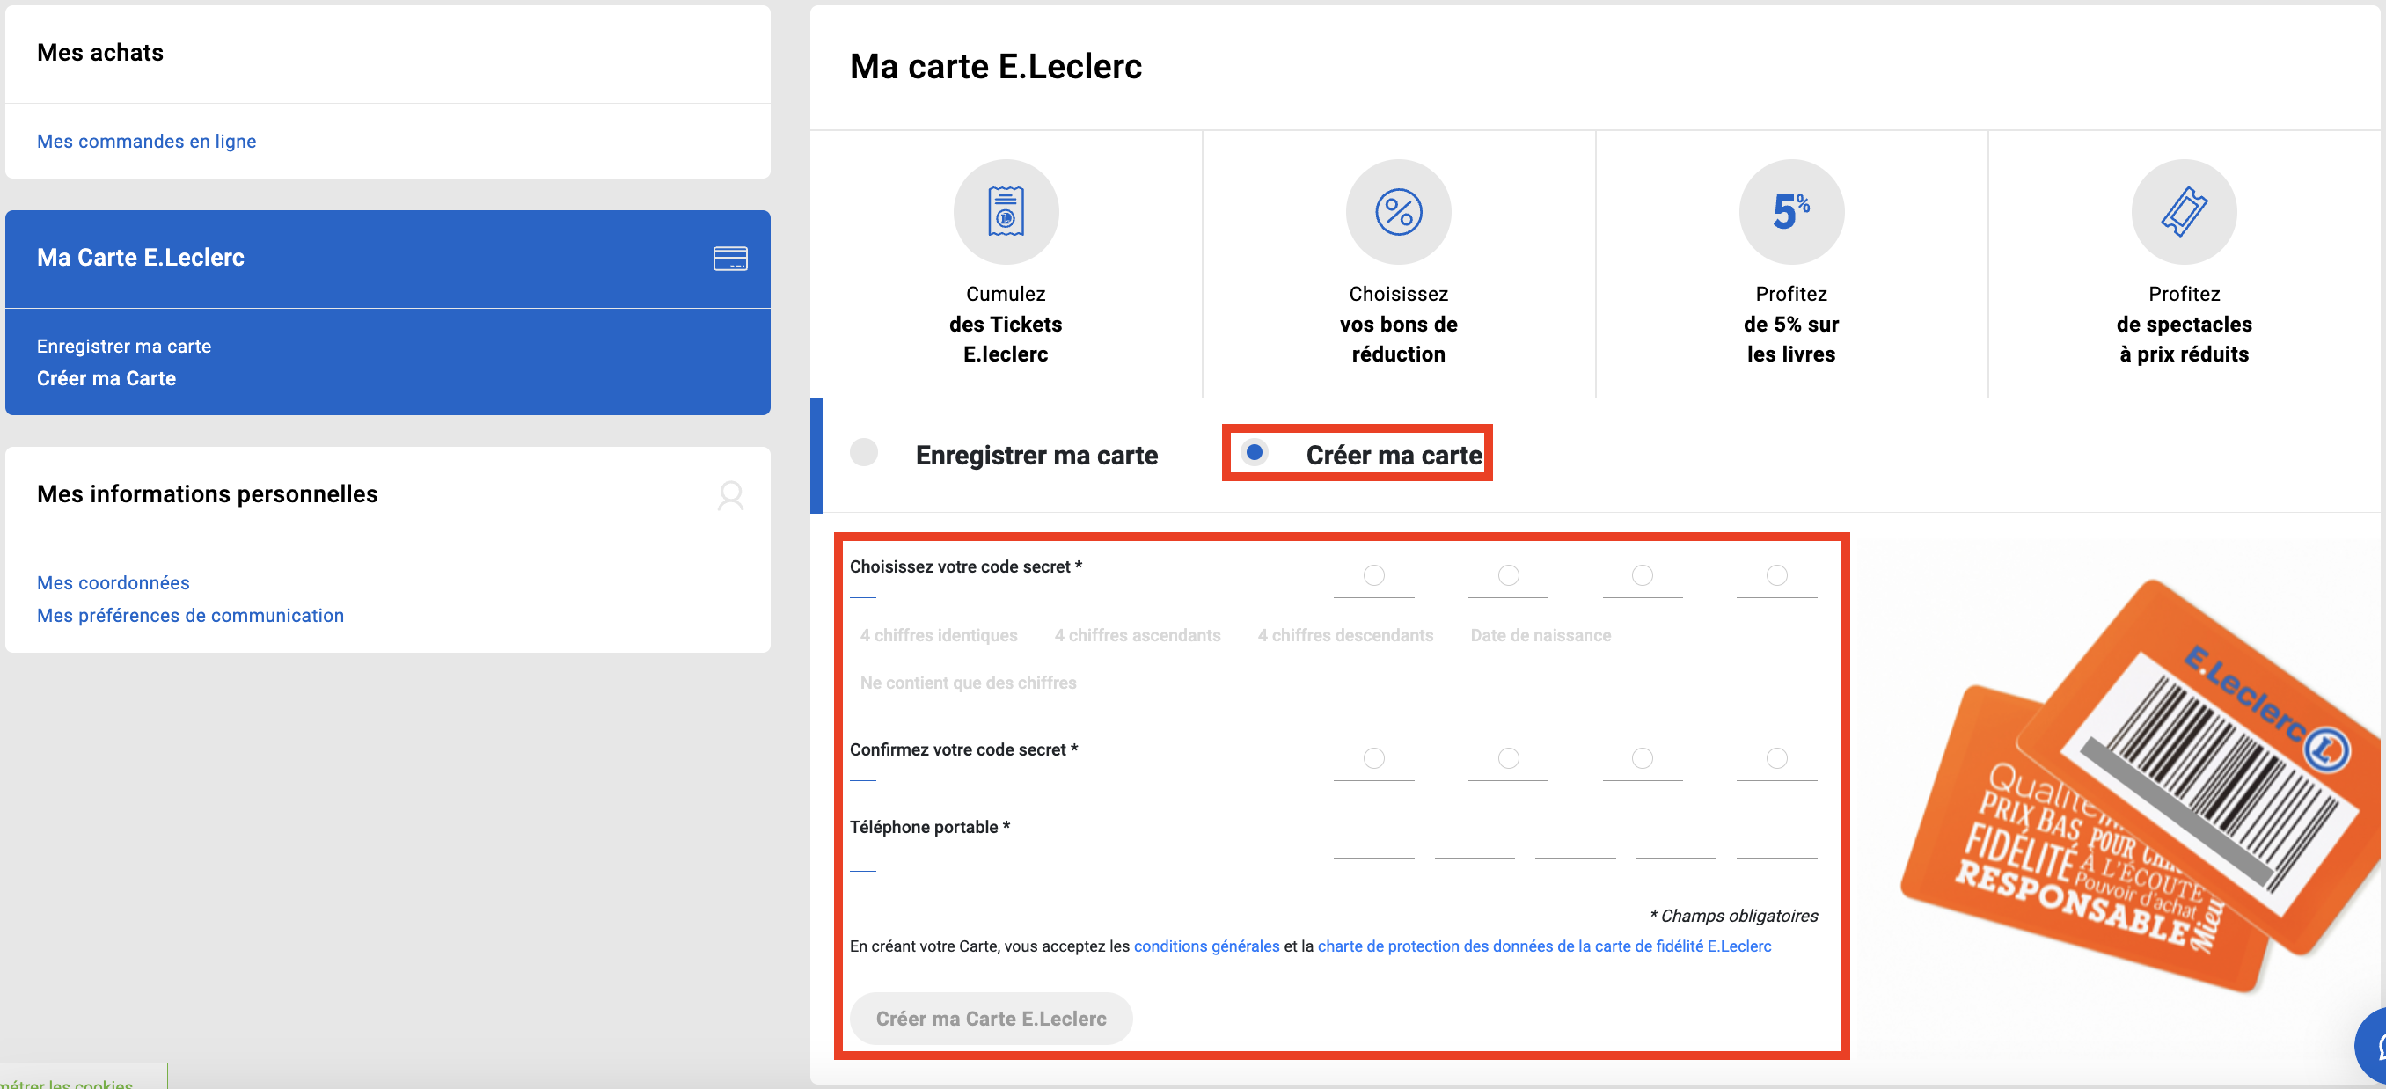Click first digit field of Confirmez votre code secret

click(x=1373, y=759)
